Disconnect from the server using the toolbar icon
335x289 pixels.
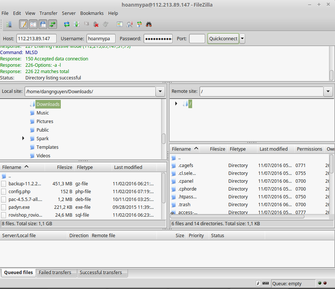click(x=96, y=24)
